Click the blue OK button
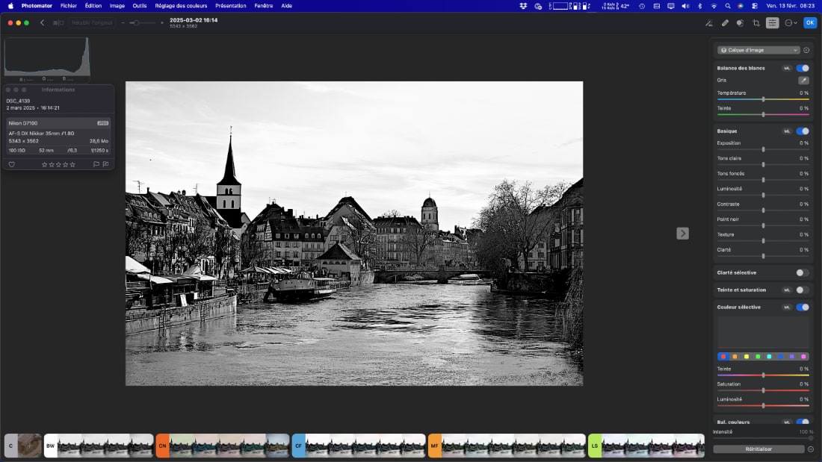Image resolution: width=822 pixels, height=462 pixels. [810, 22]
